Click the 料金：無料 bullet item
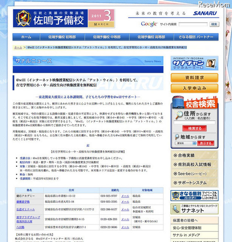Image resolution: width=232 pixels, height=242 pixels. (x=26, y=174)
